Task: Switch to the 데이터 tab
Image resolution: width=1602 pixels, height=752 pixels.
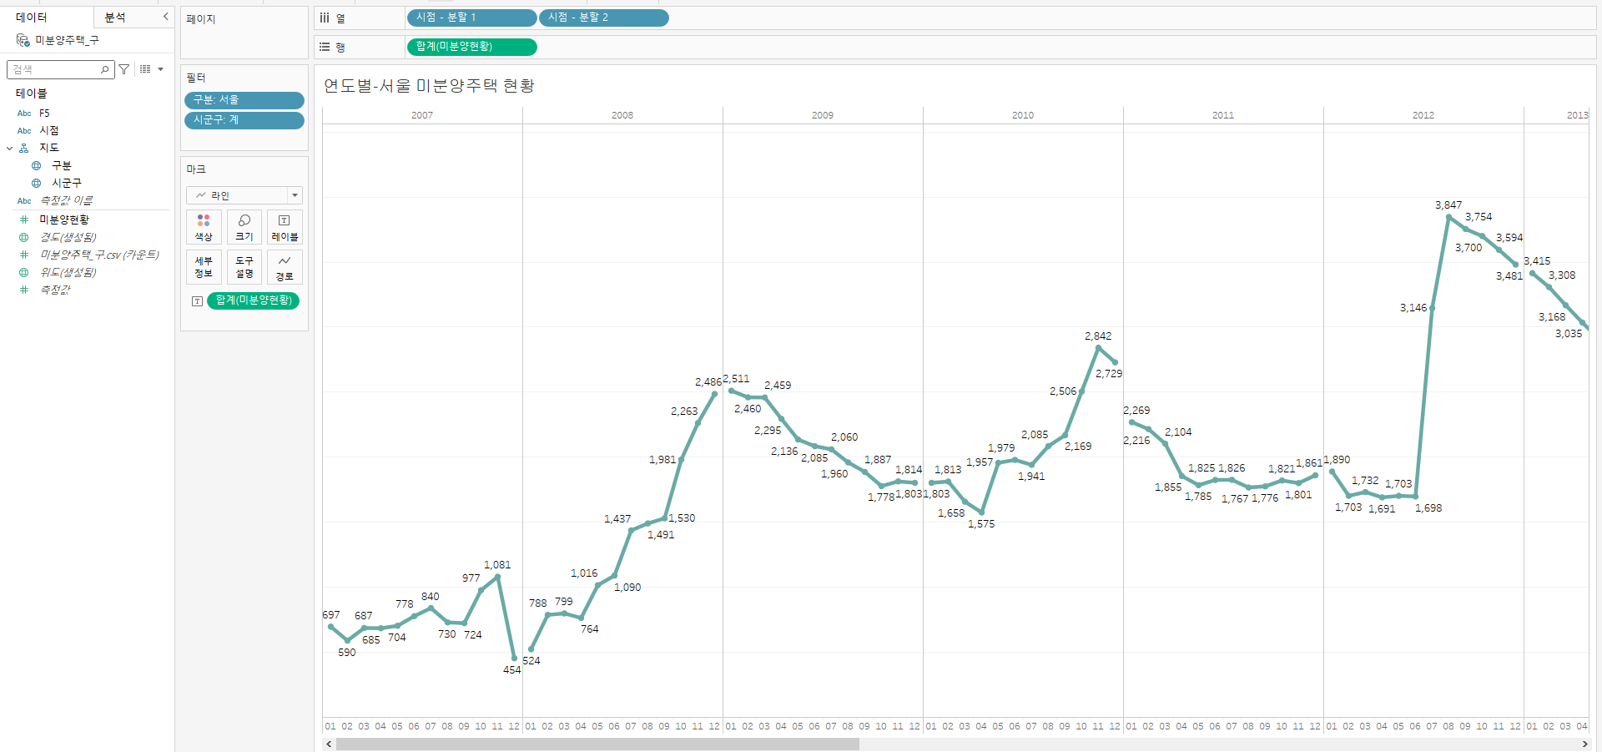Action: tap(32, 18)
